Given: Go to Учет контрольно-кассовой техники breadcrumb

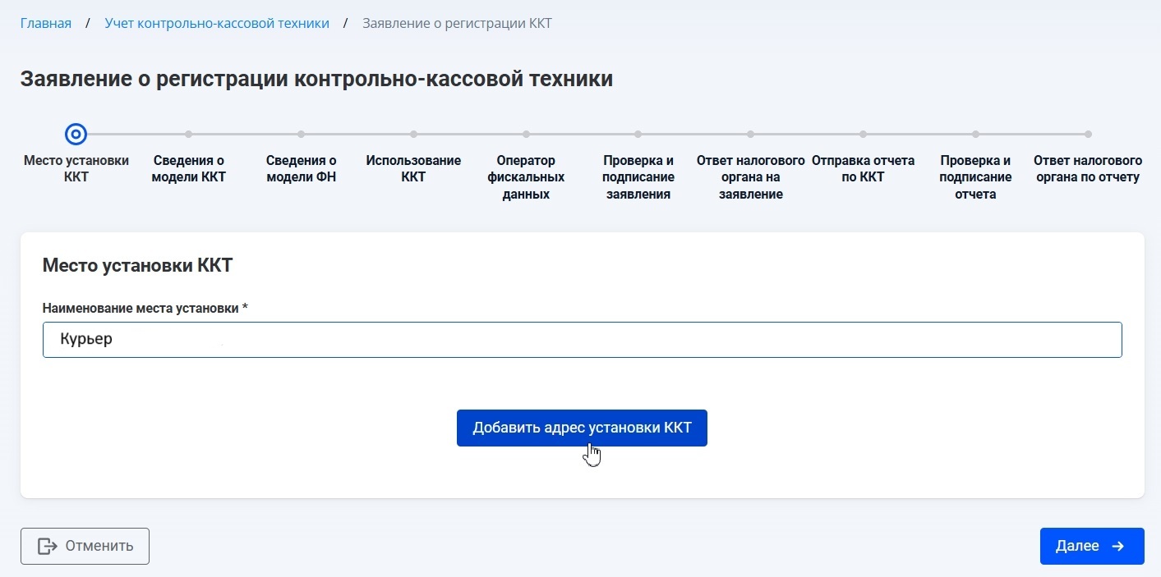Looking at the screenshot, I should point(217,23).
